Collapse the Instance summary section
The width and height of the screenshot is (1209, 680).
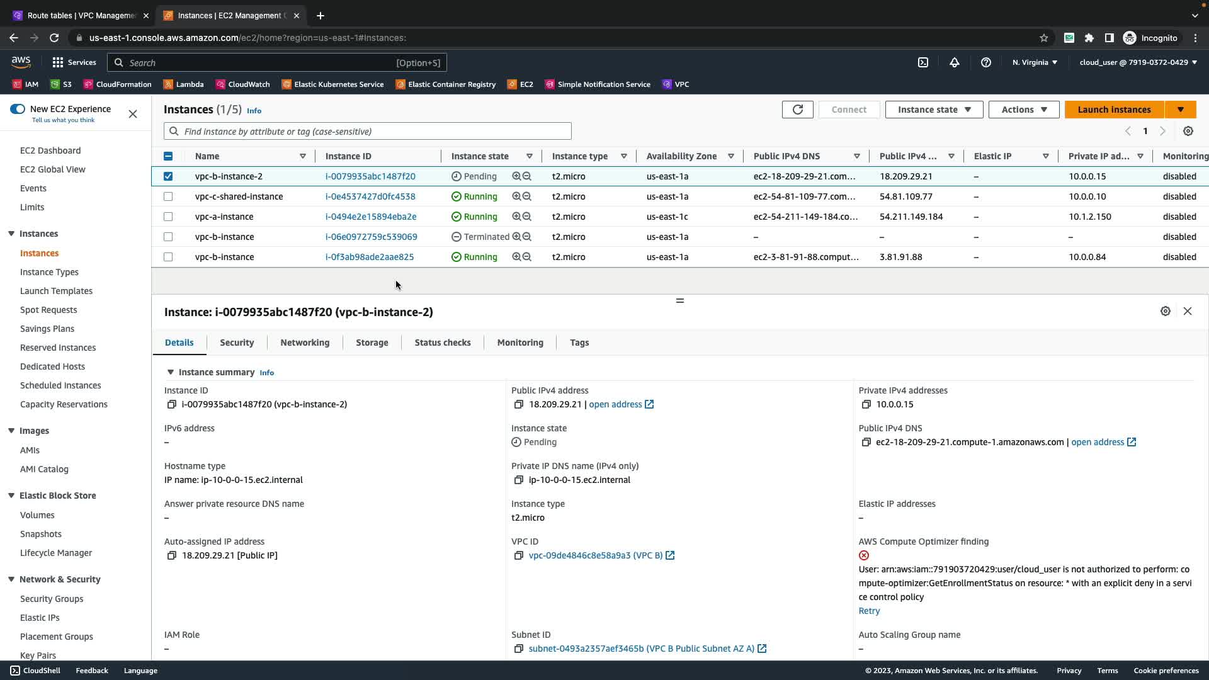tap(170, 372)
